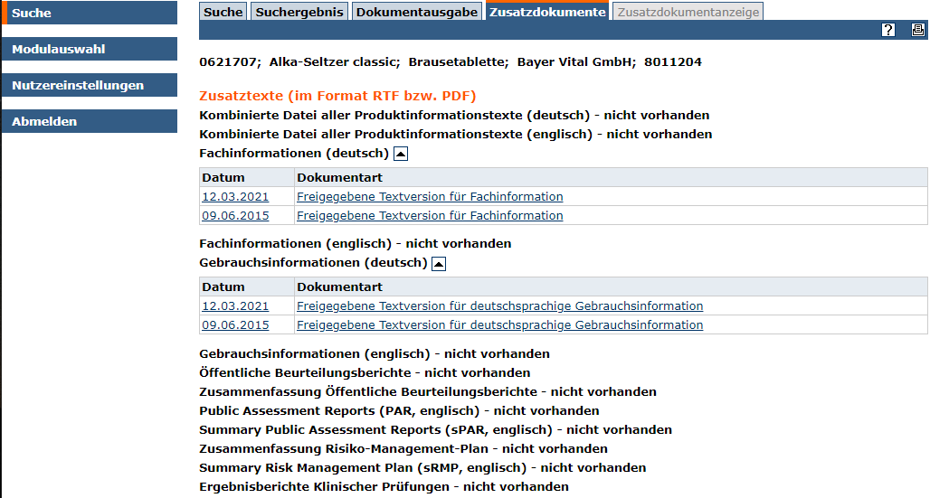Click 'Zusammenfassung Öffentliche Beurteilungsberichte' line

pyautogui.click(x=428, y=392)
